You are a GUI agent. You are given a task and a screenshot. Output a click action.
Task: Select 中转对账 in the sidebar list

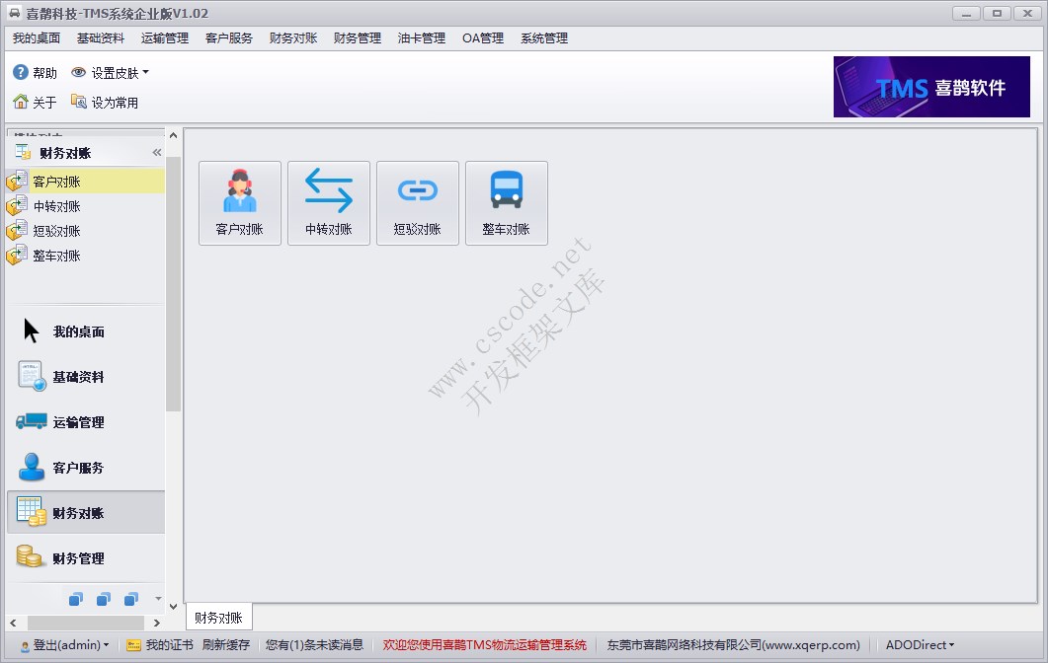(85, 205)
